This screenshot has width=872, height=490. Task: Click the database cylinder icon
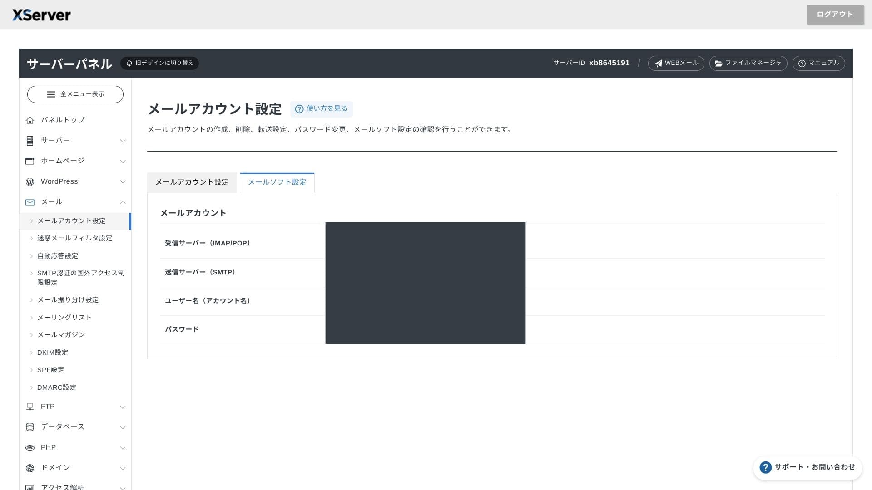point(30,427)
